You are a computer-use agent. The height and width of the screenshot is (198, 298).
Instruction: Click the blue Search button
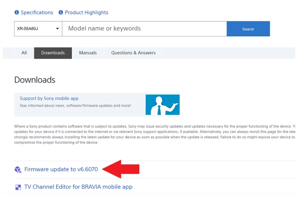point(248,29)
